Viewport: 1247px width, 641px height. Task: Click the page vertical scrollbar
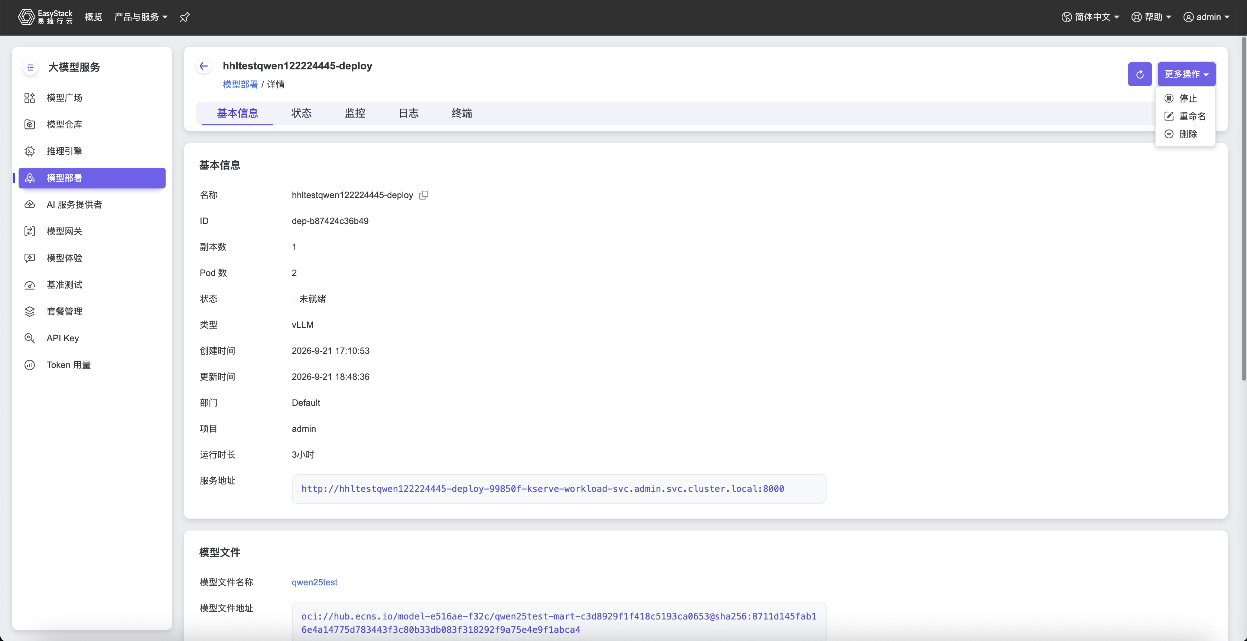point(1243,209)
